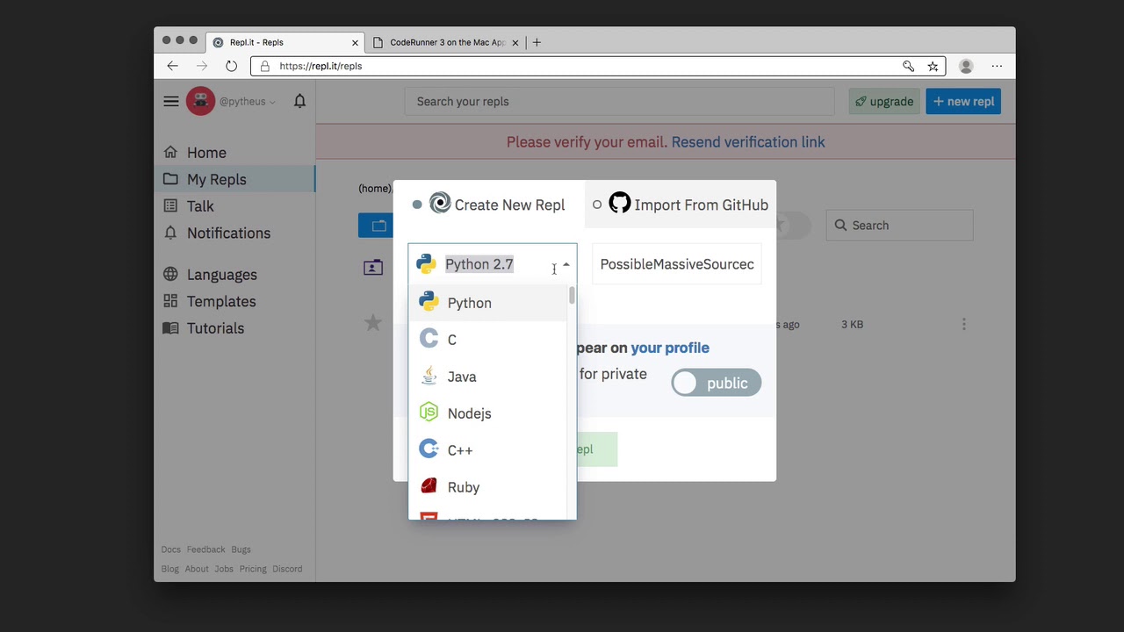Viewport: 1124px width, 632px height.
Task: Open My Repls in the sidebar
Action: pos(234,179)
